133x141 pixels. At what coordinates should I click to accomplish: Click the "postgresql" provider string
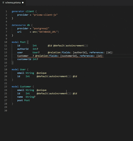(41, 28)
